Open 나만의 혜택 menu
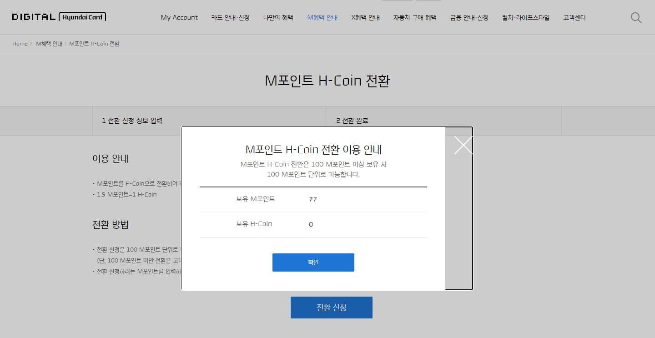This screenshot has height=338, width=655. coord(278,18)
